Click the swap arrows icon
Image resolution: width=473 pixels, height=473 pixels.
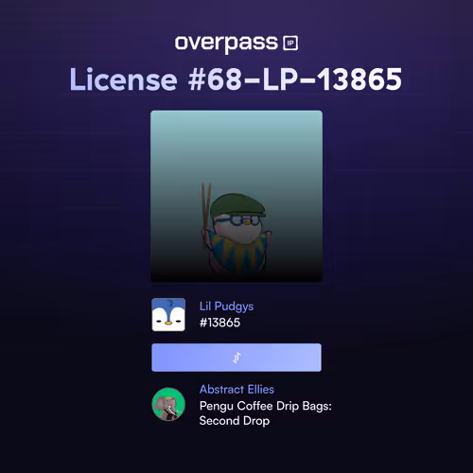pos(236,358)
